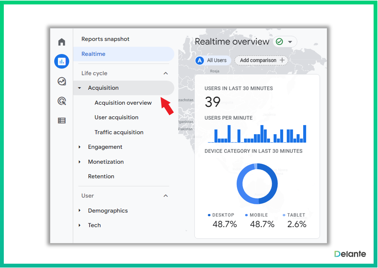Click the green checkmark status icon
Viewport: 378px width, 268px height.
[x=279, y=42]
